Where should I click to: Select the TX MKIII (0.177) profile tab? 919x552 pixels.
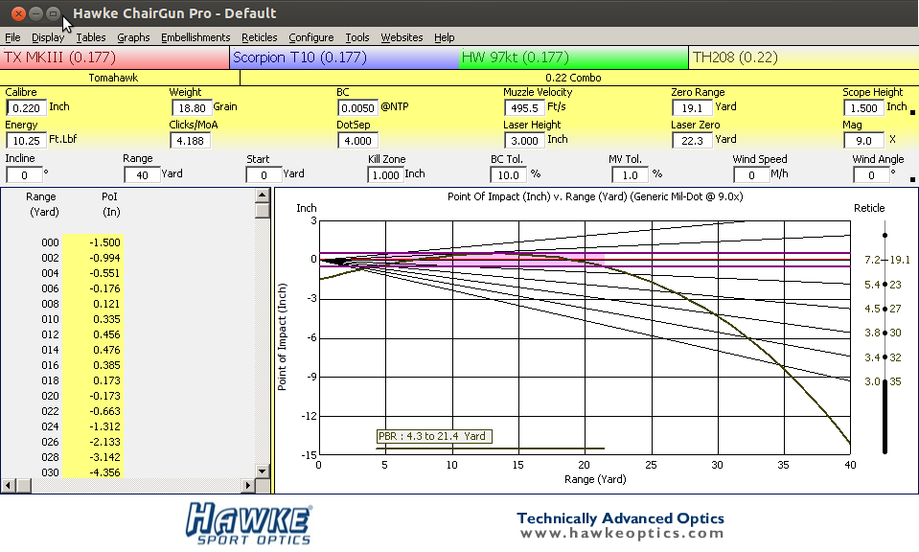(115, 57)
